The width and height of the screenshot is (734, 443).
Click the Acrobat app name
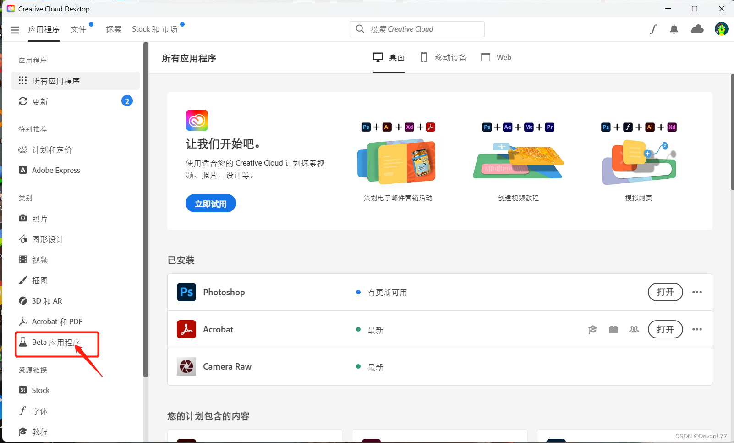[x=218, y=329]
